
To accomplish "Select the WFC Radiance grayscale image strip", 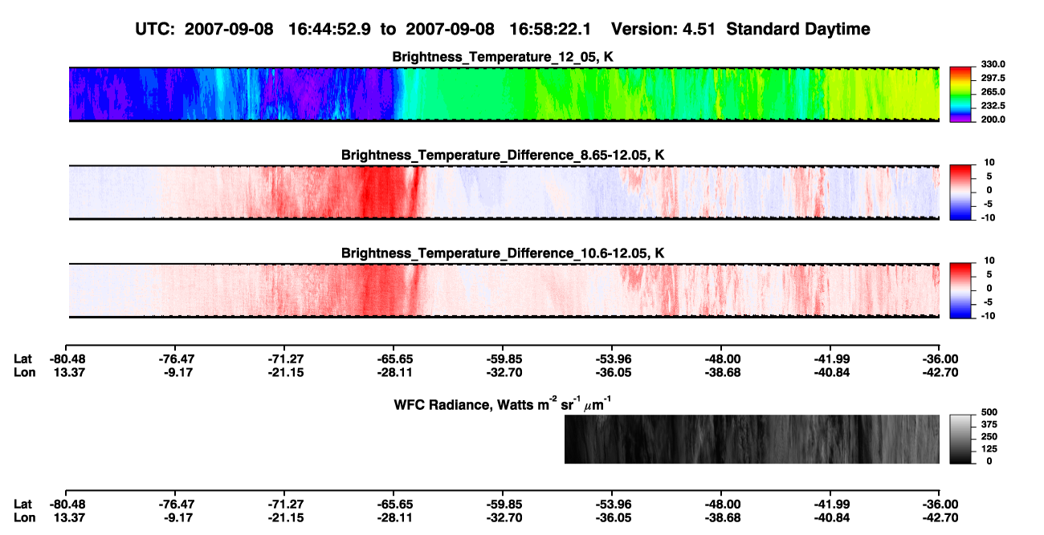I will [752, 440].
